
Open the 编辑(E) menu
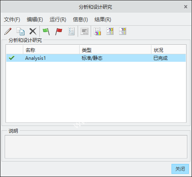pyautogui.click(x=35, y=19)
